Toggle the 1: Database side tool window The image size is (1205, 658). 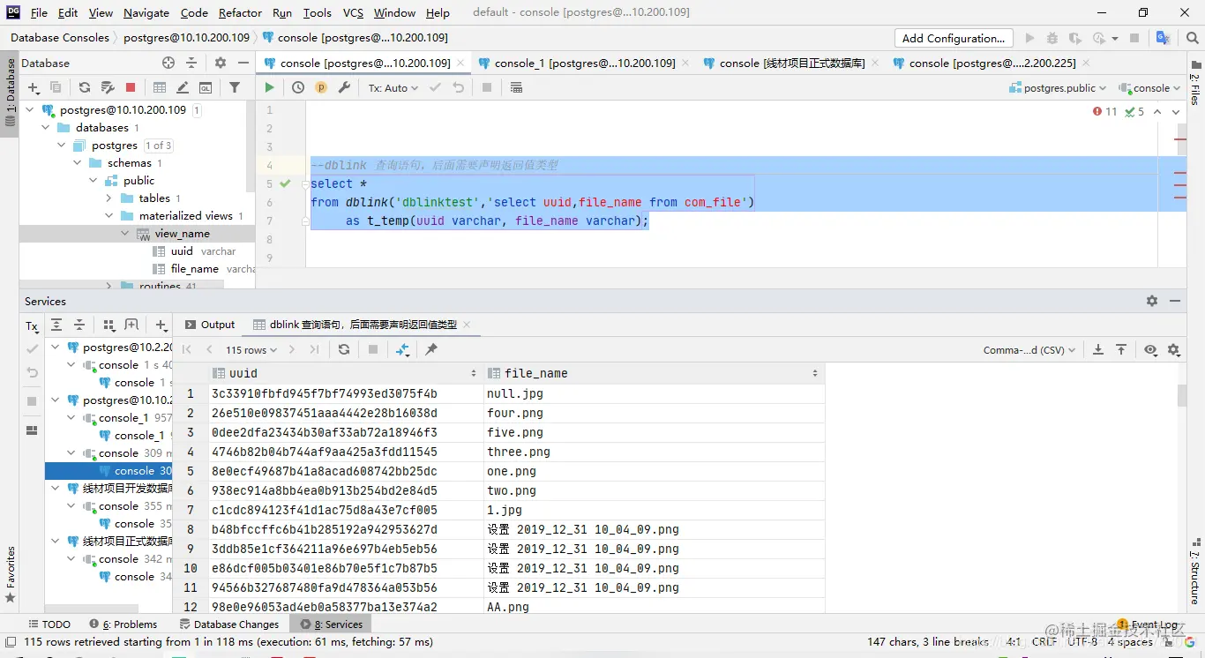tap(10, 92)
